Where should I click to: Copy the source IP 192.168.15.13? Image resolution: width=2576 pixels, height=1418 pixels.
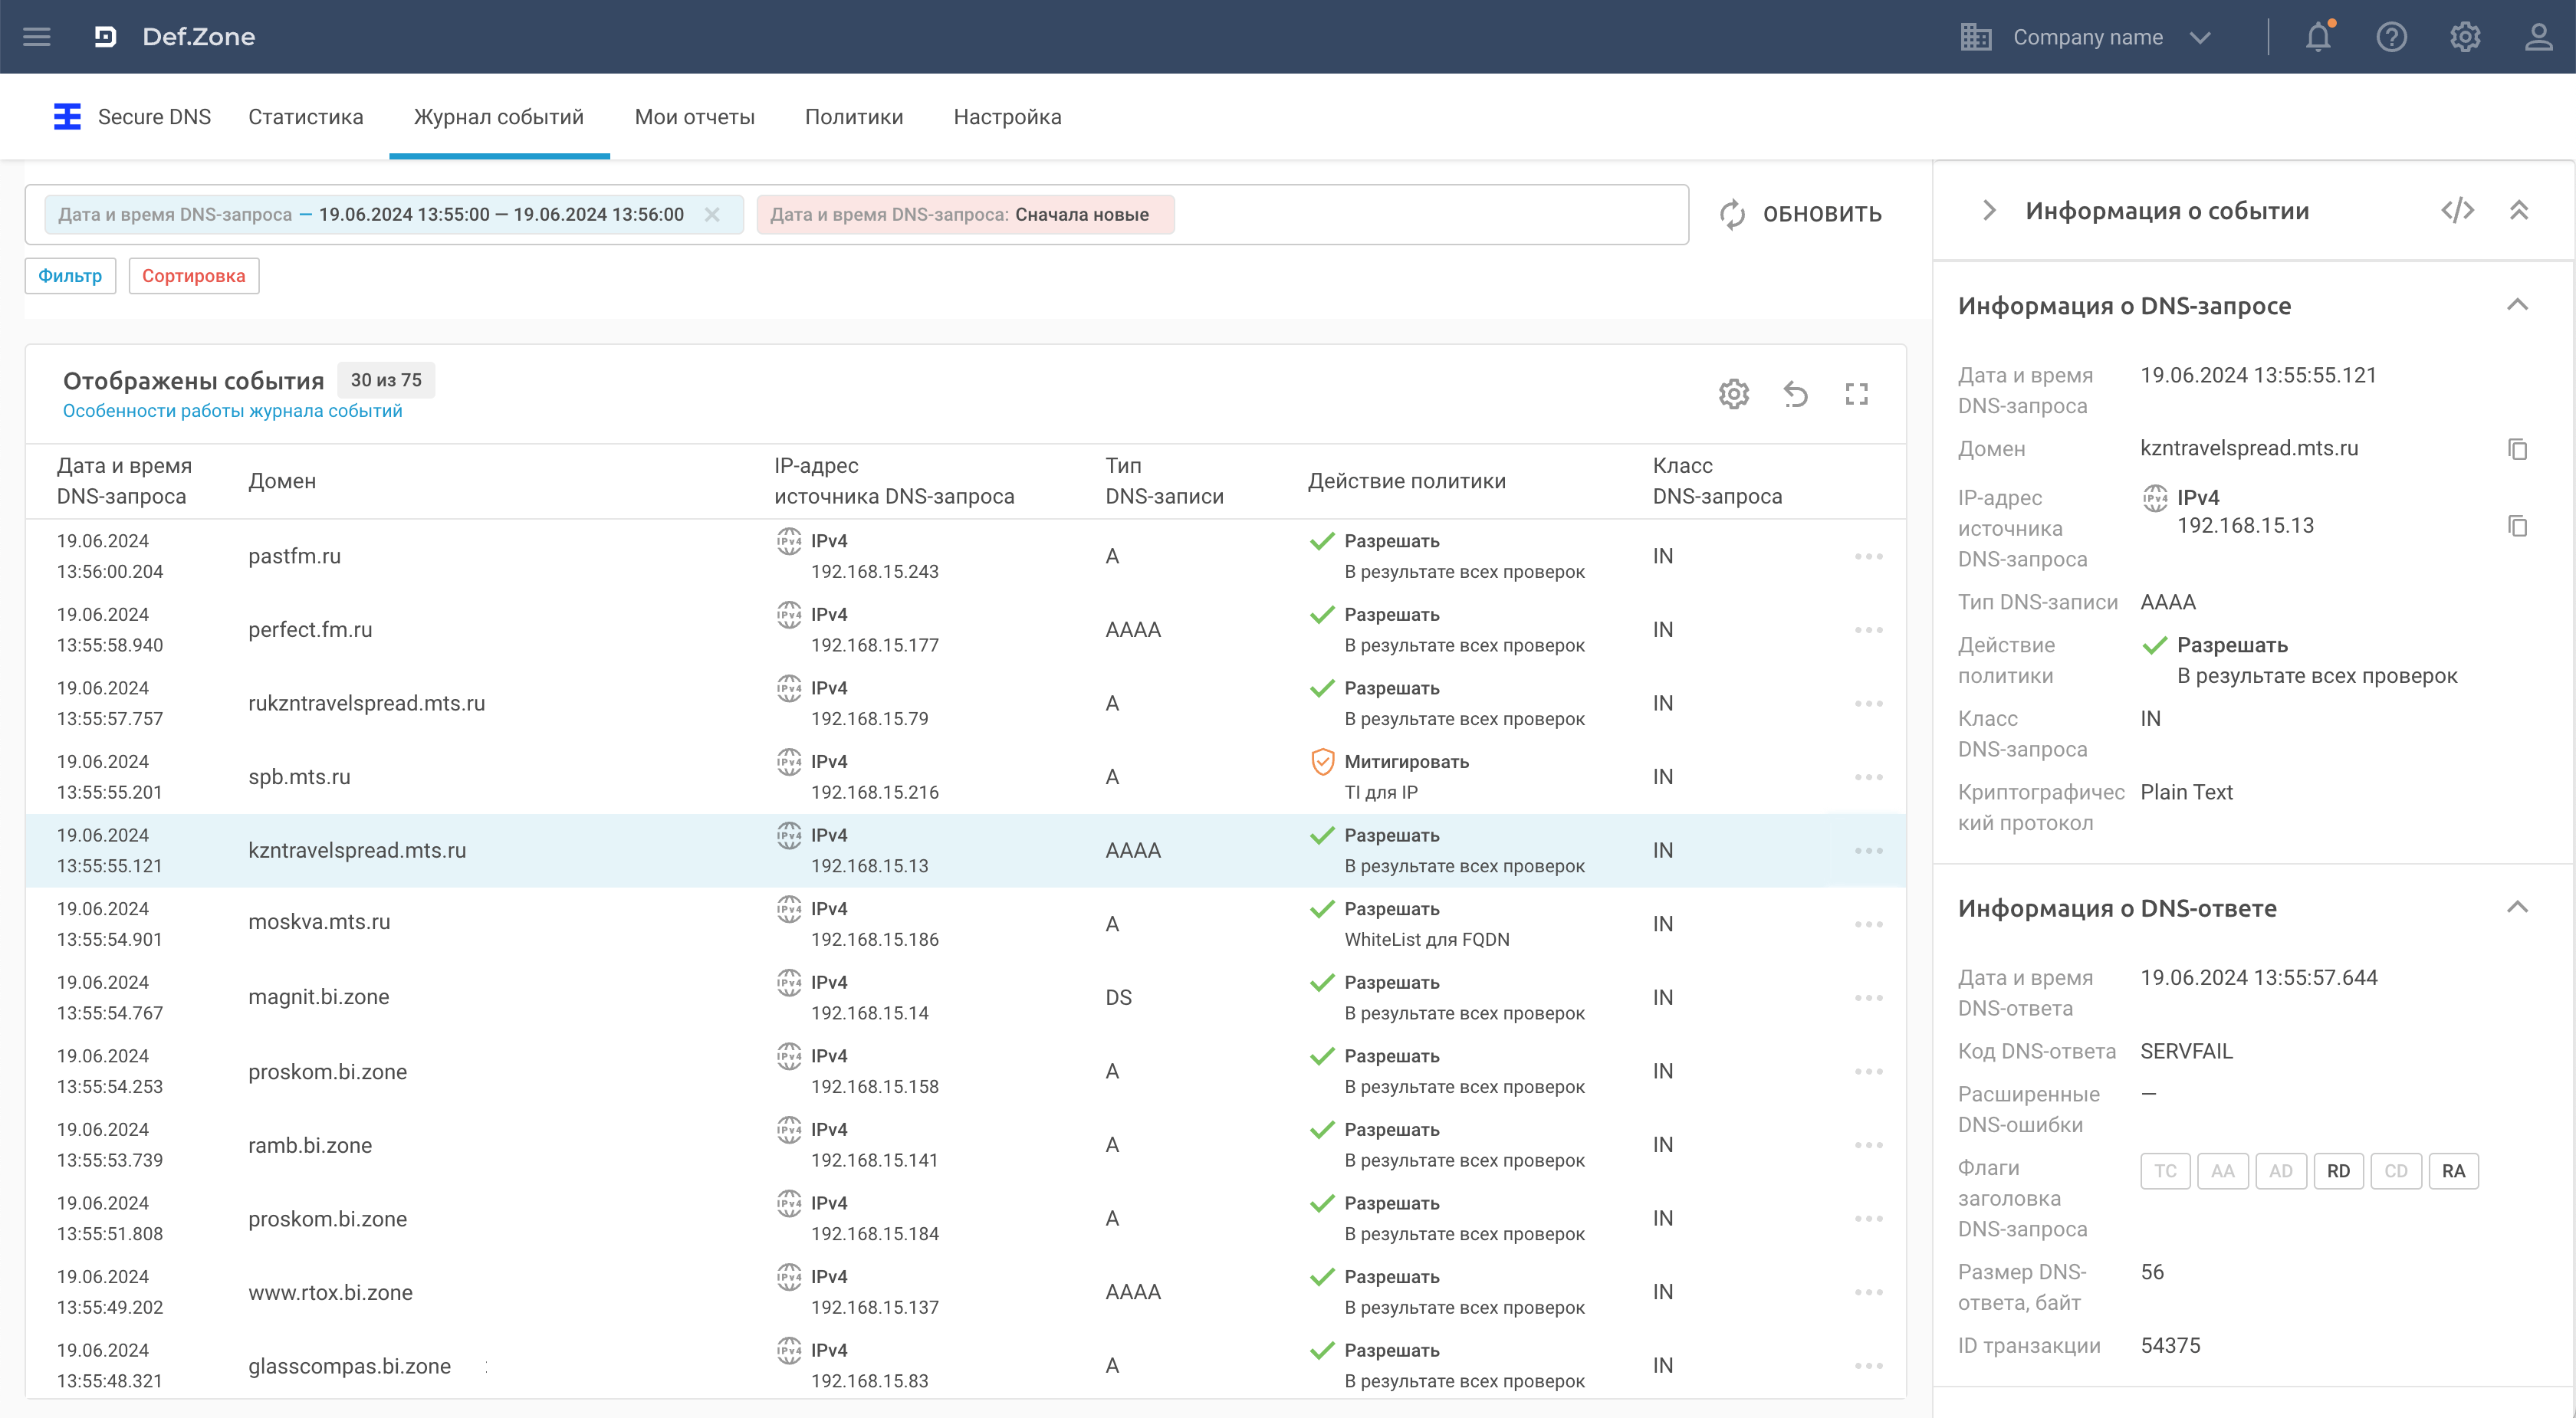[2517, 526]
